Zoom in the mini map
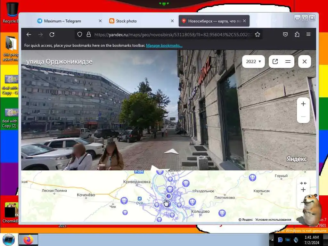 [x=303, y=190]
